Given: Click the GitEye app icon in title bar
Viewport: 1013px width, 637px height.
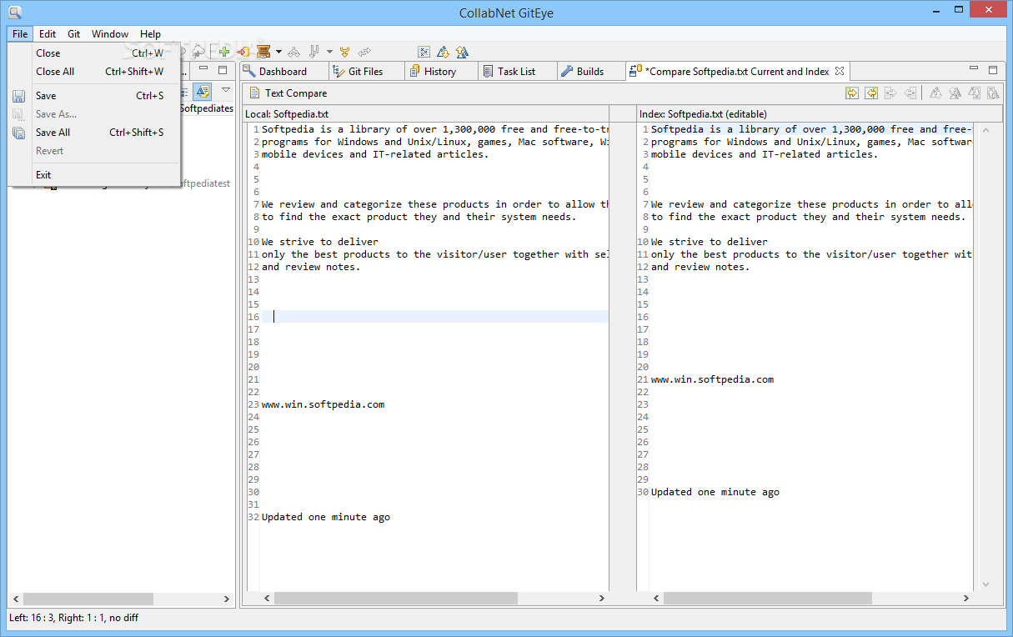Looking at the screenshot, I should click(14, 12).
